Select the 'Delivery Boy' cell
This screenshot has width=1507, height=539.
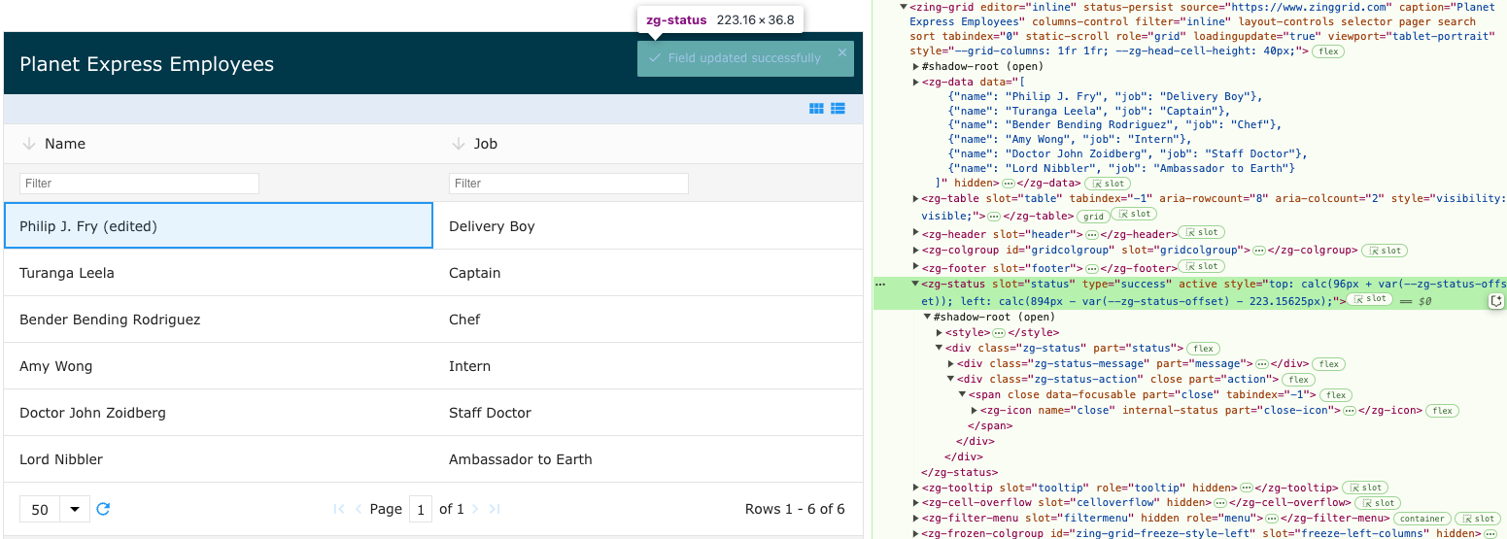[x=648, y=225]
